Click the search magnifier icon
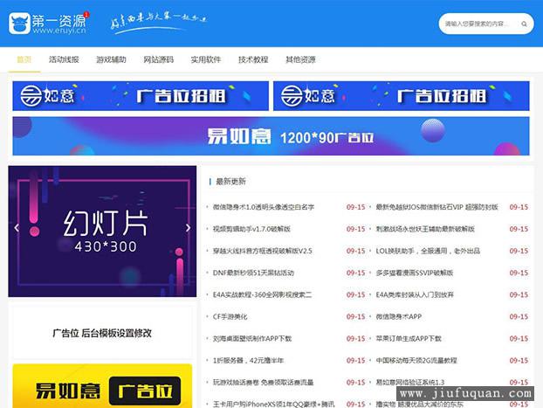Viewport: 543px width, 408px height. click(x=524, y=24)
